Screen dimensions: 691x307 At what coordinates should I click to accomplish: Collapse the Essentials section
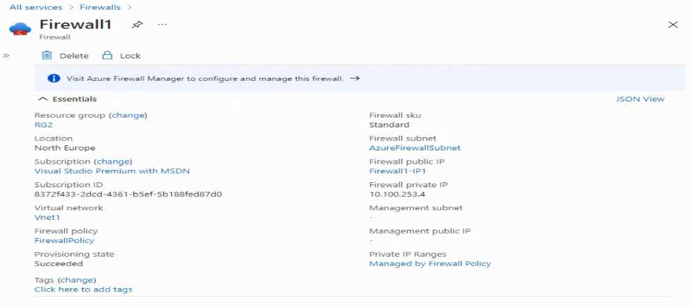coord(43,99)
